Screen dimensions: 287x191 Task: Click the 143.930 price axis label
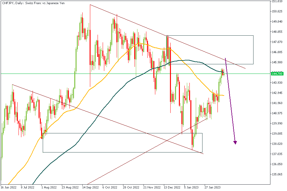[277, 83]
